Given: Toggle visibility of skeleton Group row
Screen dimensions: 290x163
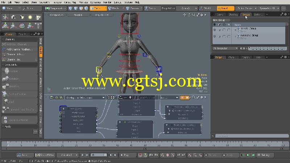Looking at the screenshot, I should pyautogui.click(x=215, y=37).
